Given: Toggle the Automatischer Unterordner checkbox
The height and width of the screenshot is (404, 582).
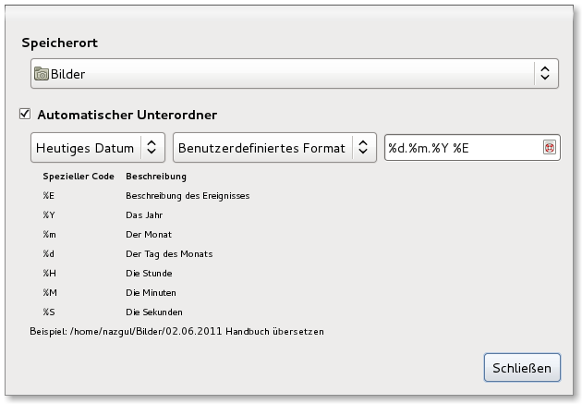Looking at the screenshot, I should [x=25, y=116].
